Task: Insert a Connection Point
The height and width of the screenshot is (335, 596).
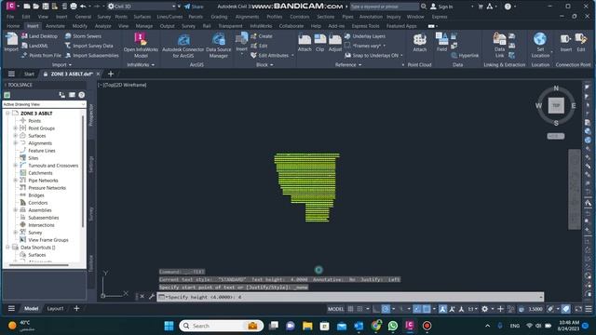Action: pos(565,43)
